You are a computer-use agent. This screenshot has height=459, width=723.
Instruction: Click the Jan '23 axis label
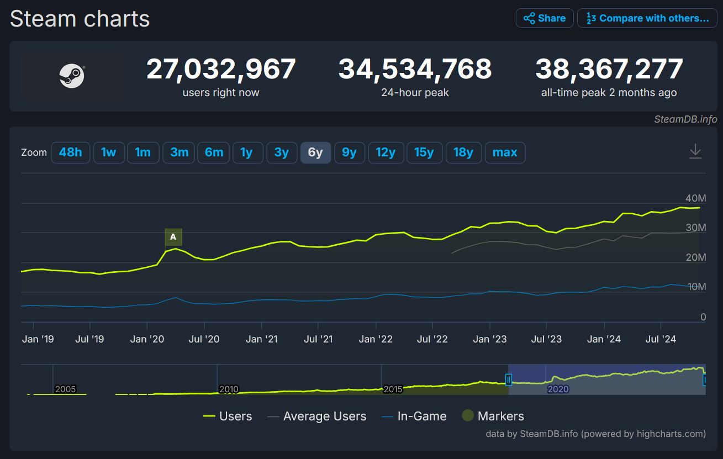[489, 339]
